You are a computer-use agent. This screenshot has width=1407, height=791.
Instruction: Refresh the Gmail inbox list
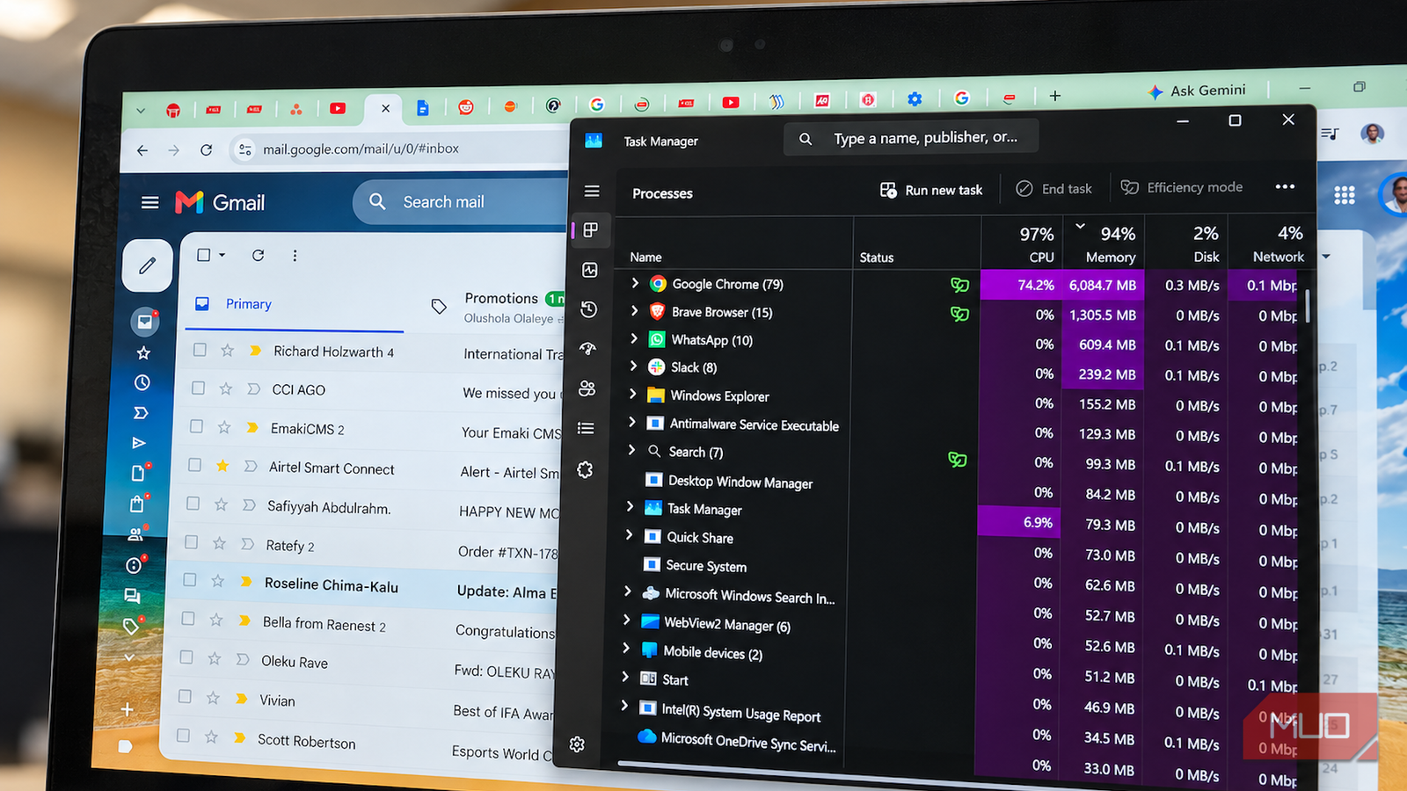(x=258, y=255)
